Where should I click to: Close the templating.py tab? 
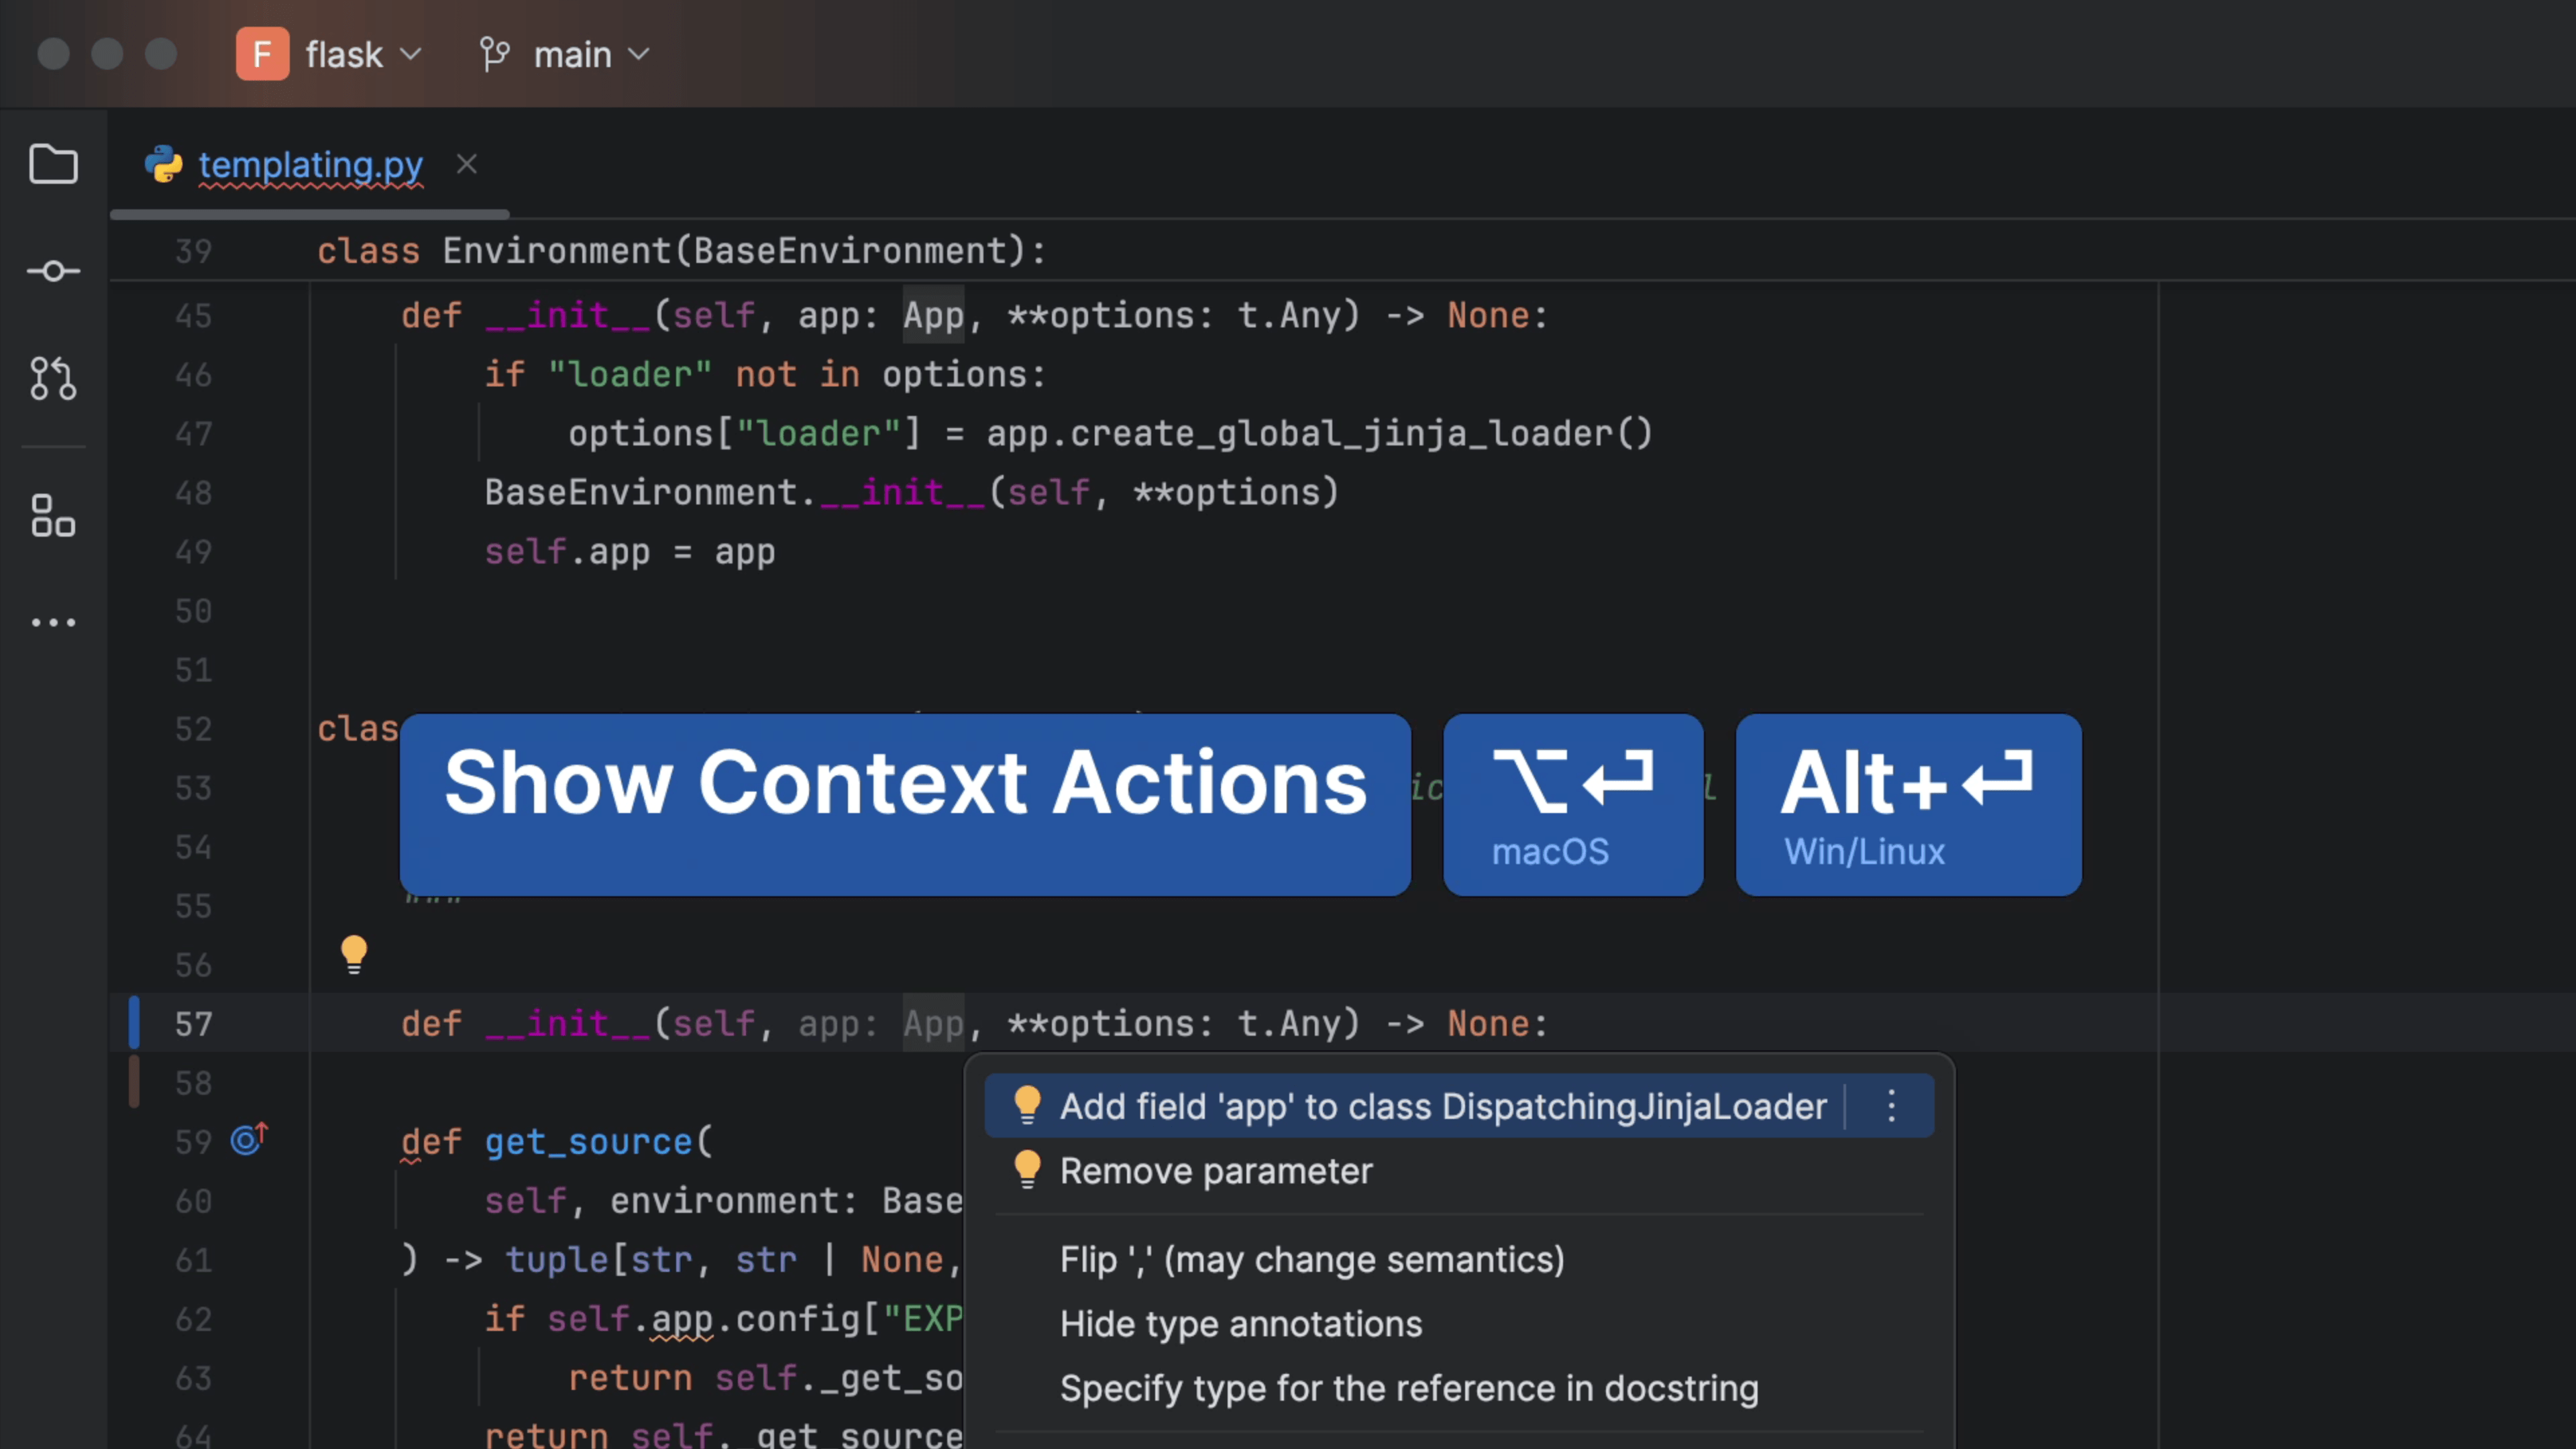tap(467, 164)
